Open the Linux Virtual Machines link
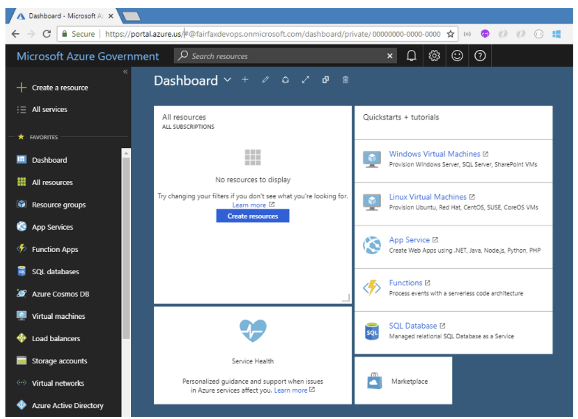Screen dimensions: 578x419 [427, 197]
